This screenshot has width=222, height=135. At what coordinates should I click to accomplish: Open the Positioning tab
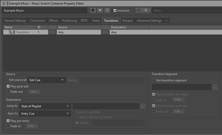tap(69, 21)
